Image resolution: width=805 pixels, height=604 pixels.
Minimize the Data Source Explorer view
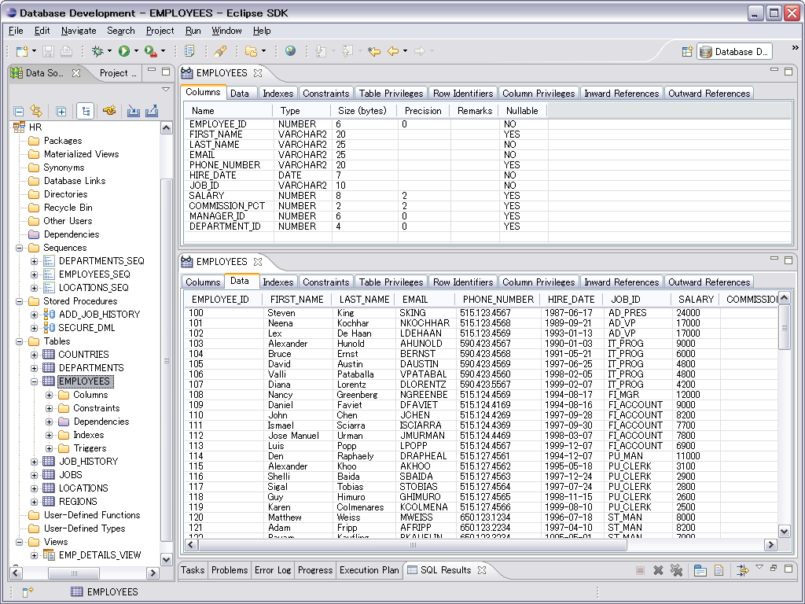coord(152,70)
